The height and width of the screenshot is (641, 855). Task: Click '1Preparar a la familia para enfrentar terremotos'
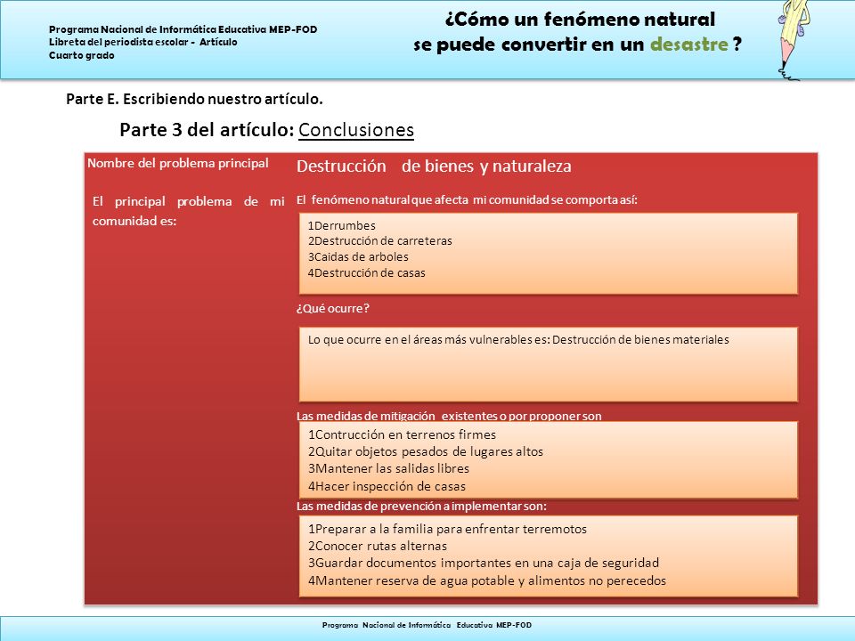coord(447,529)
